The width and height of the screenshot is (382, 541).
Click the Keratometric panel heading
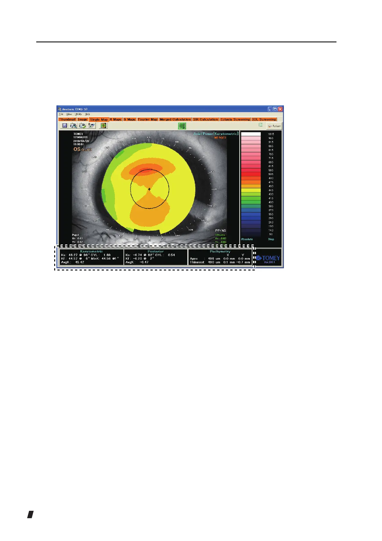tap(91, 251)
